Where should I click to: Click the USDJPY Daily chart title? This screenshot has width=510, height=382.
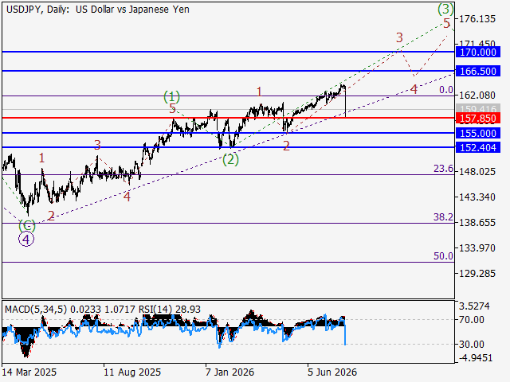97,10
